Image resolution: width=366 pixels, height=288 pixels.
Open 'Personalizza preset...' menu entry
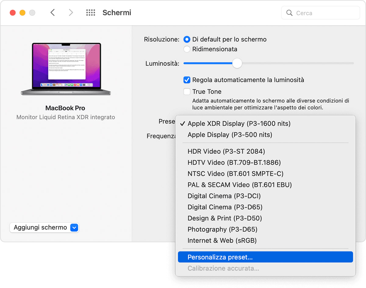[x=220, y=257]
